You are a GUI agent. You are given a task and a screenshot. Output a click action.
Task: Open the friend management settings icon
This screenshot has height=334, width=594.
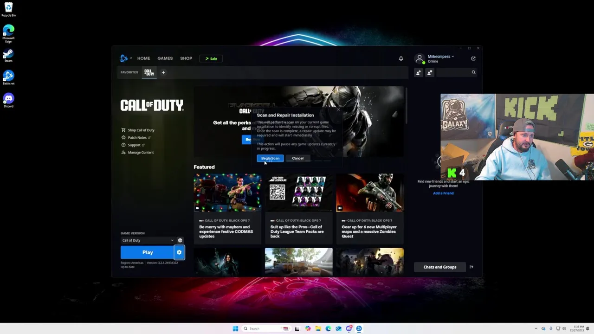(x=430, y=72)
